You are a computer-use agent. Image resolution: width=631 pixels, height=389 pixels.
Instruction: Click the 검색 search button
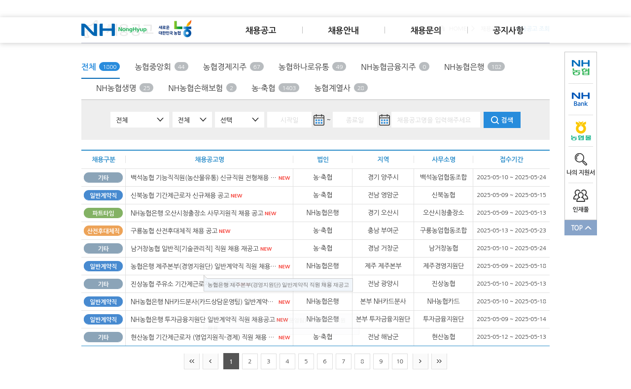point(502,120)
